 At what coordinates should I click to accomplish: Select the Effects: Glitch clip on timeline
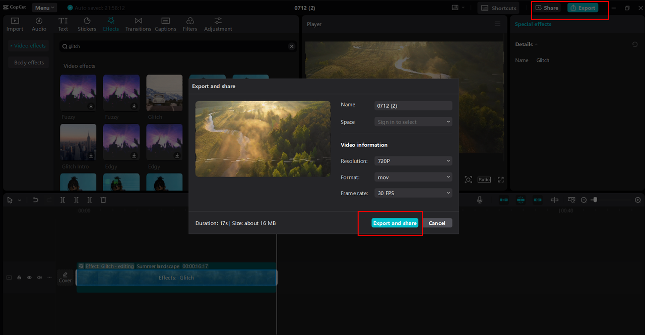click(x=176, y=278)
